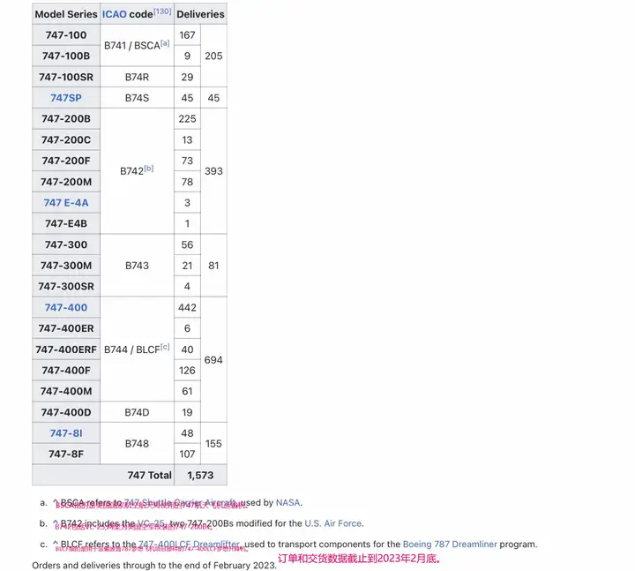Select the B74D code cell

137,412
